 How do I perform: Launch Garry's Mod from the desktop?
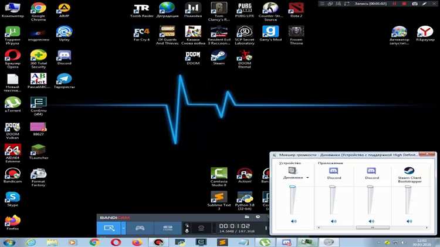click(270, 33)
